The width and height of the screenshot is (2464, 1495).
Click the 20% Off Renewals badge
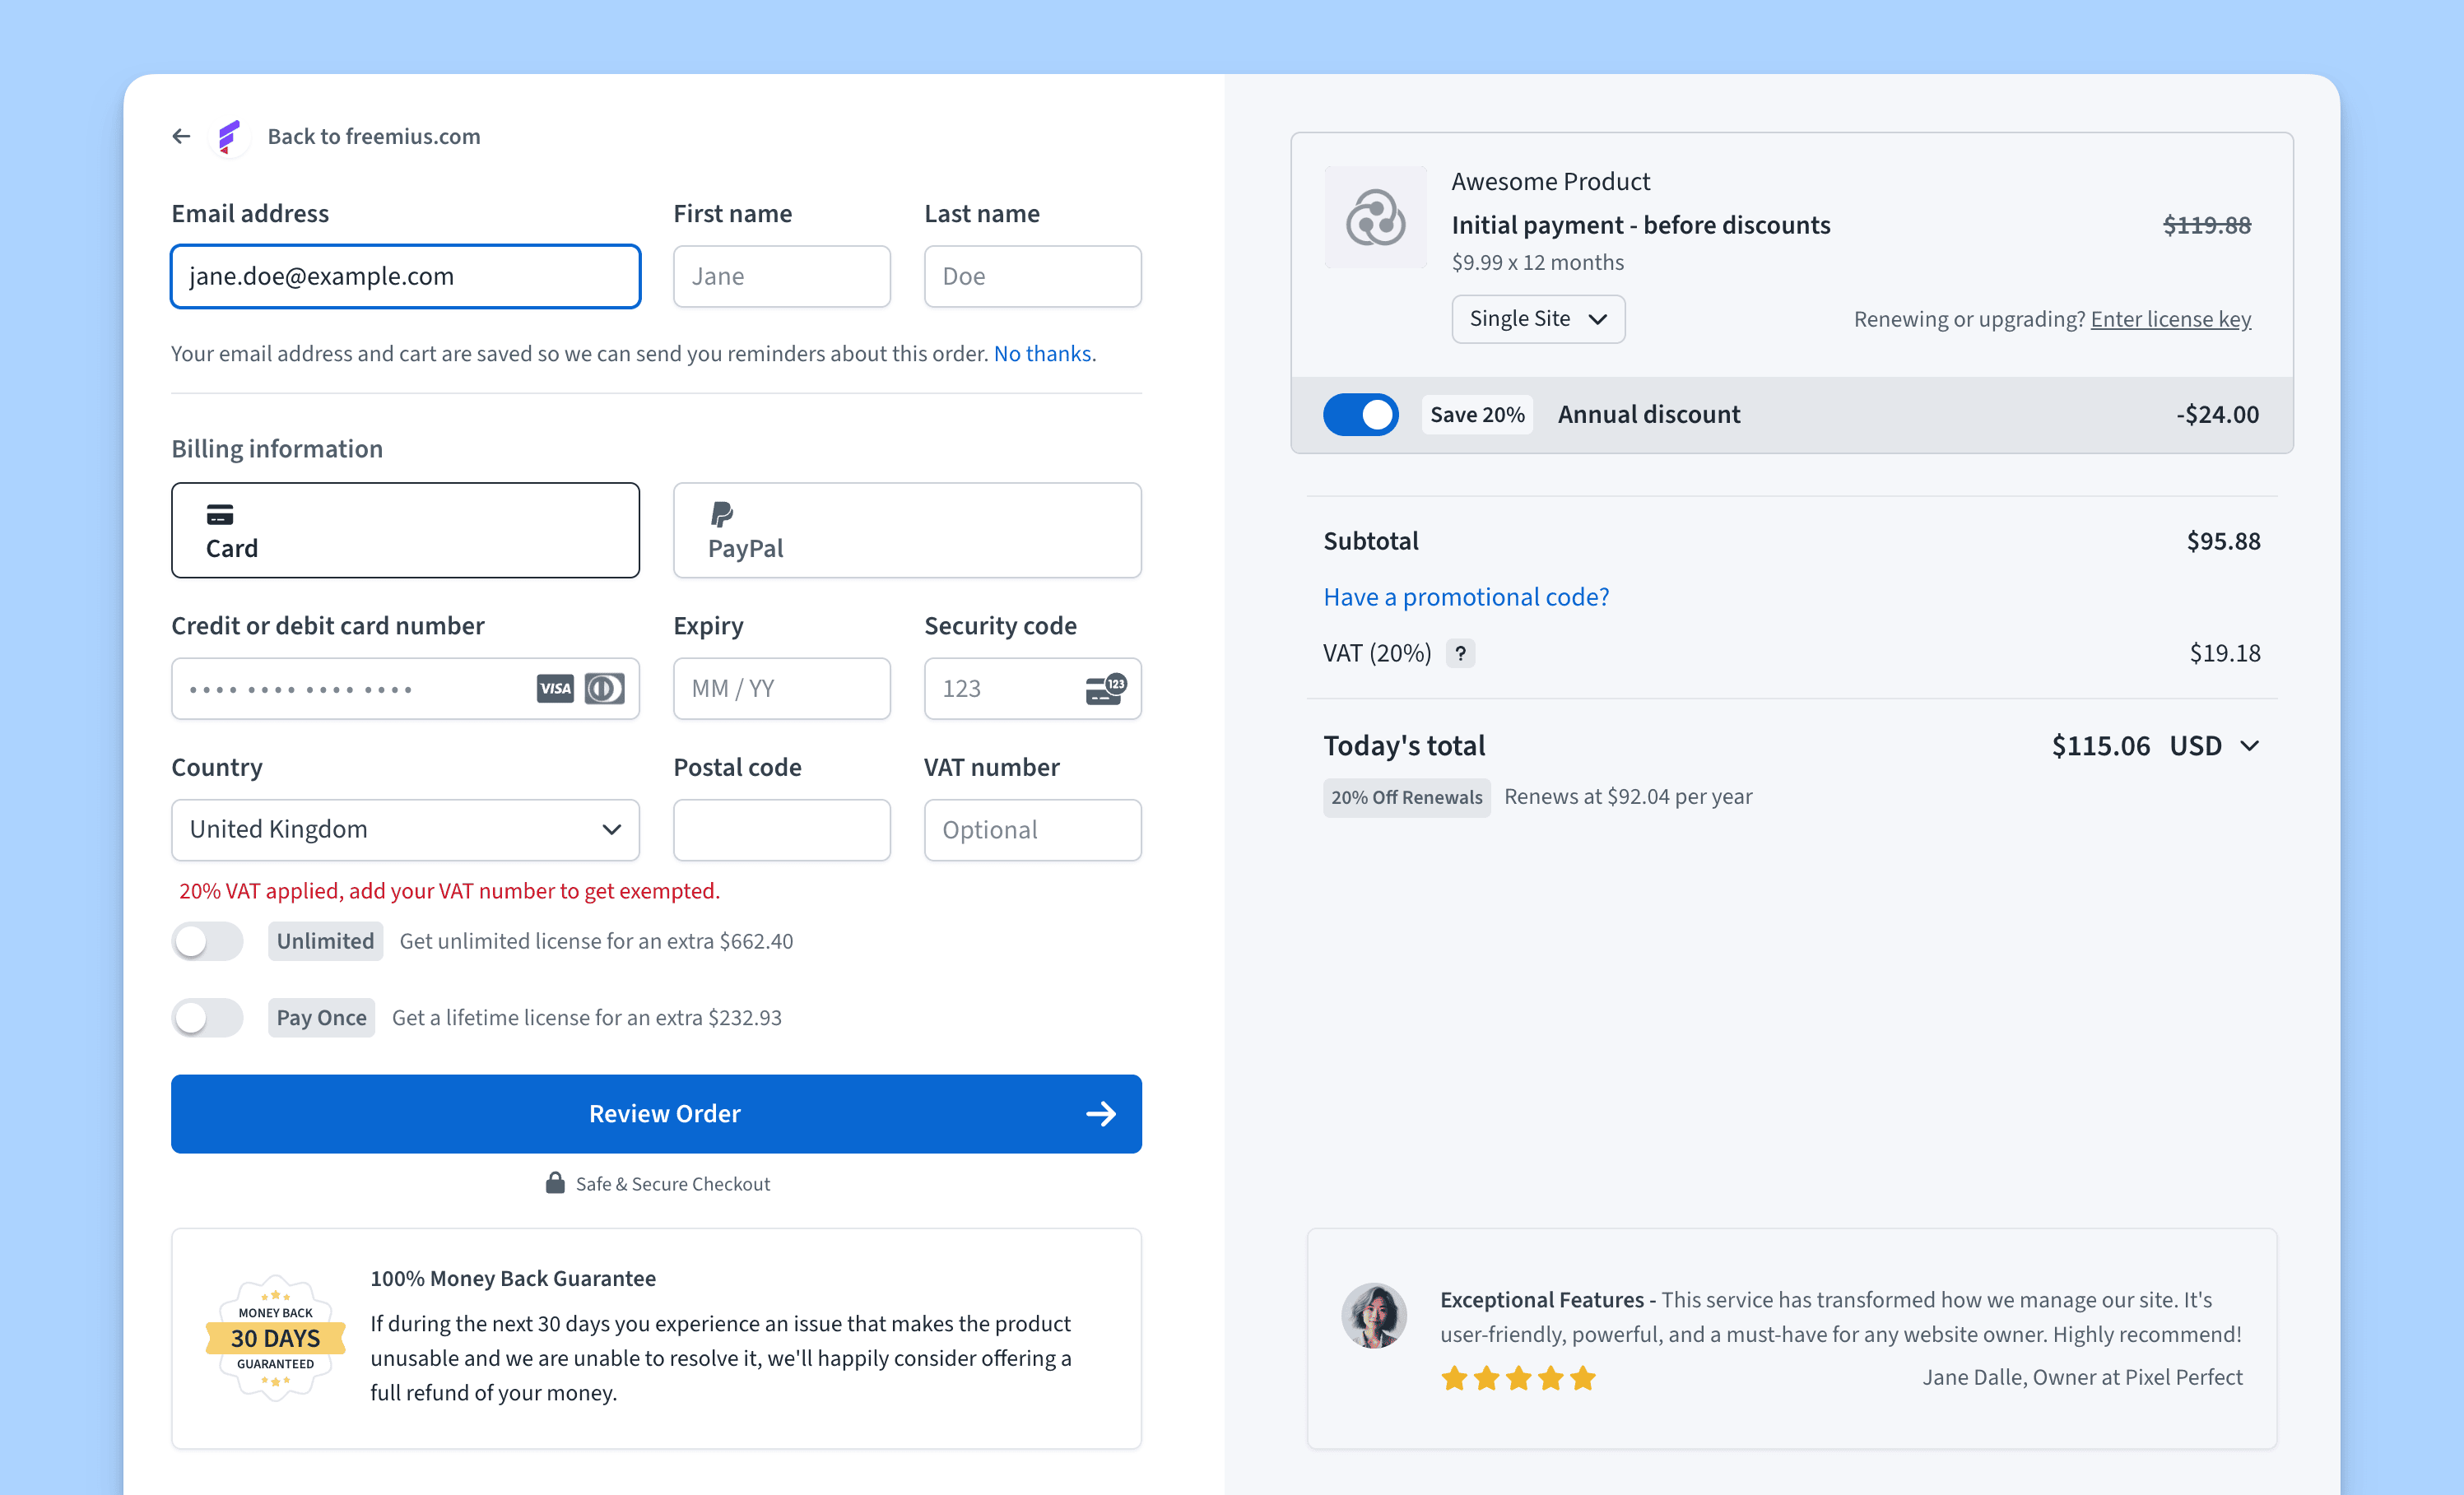[x=1406, y=797]
